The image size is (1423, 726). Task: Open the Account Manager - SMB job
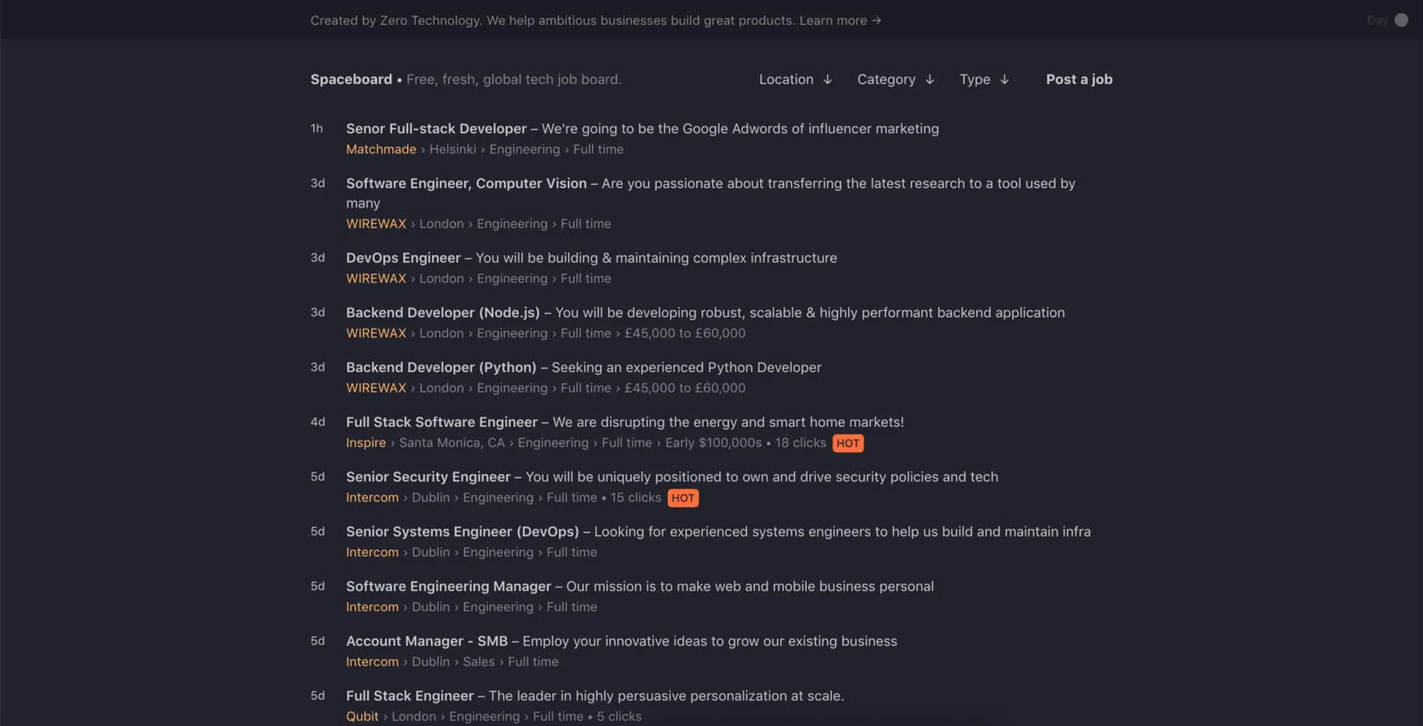426,641
